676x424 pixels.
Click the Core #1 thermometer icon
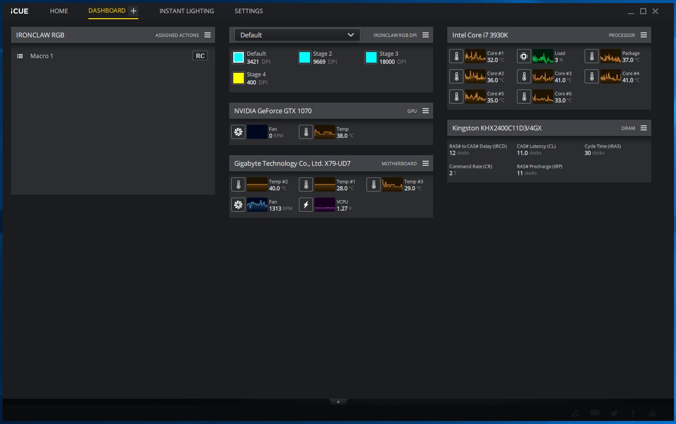[456, 56]
